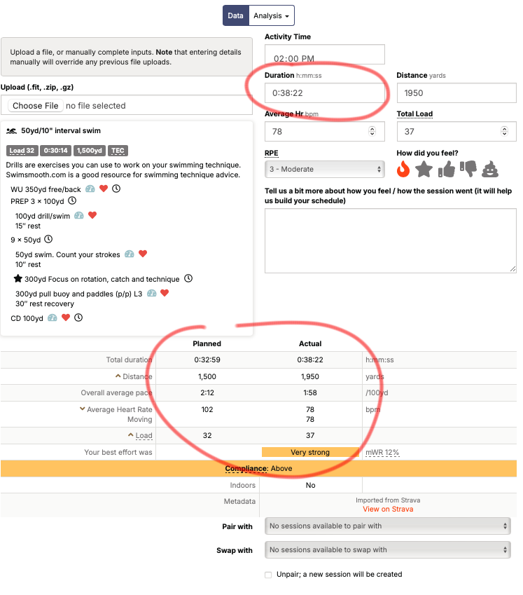Click the heart icon next to CD 100yd
This screenshot has height=595, width=523.
click(66, 317)
